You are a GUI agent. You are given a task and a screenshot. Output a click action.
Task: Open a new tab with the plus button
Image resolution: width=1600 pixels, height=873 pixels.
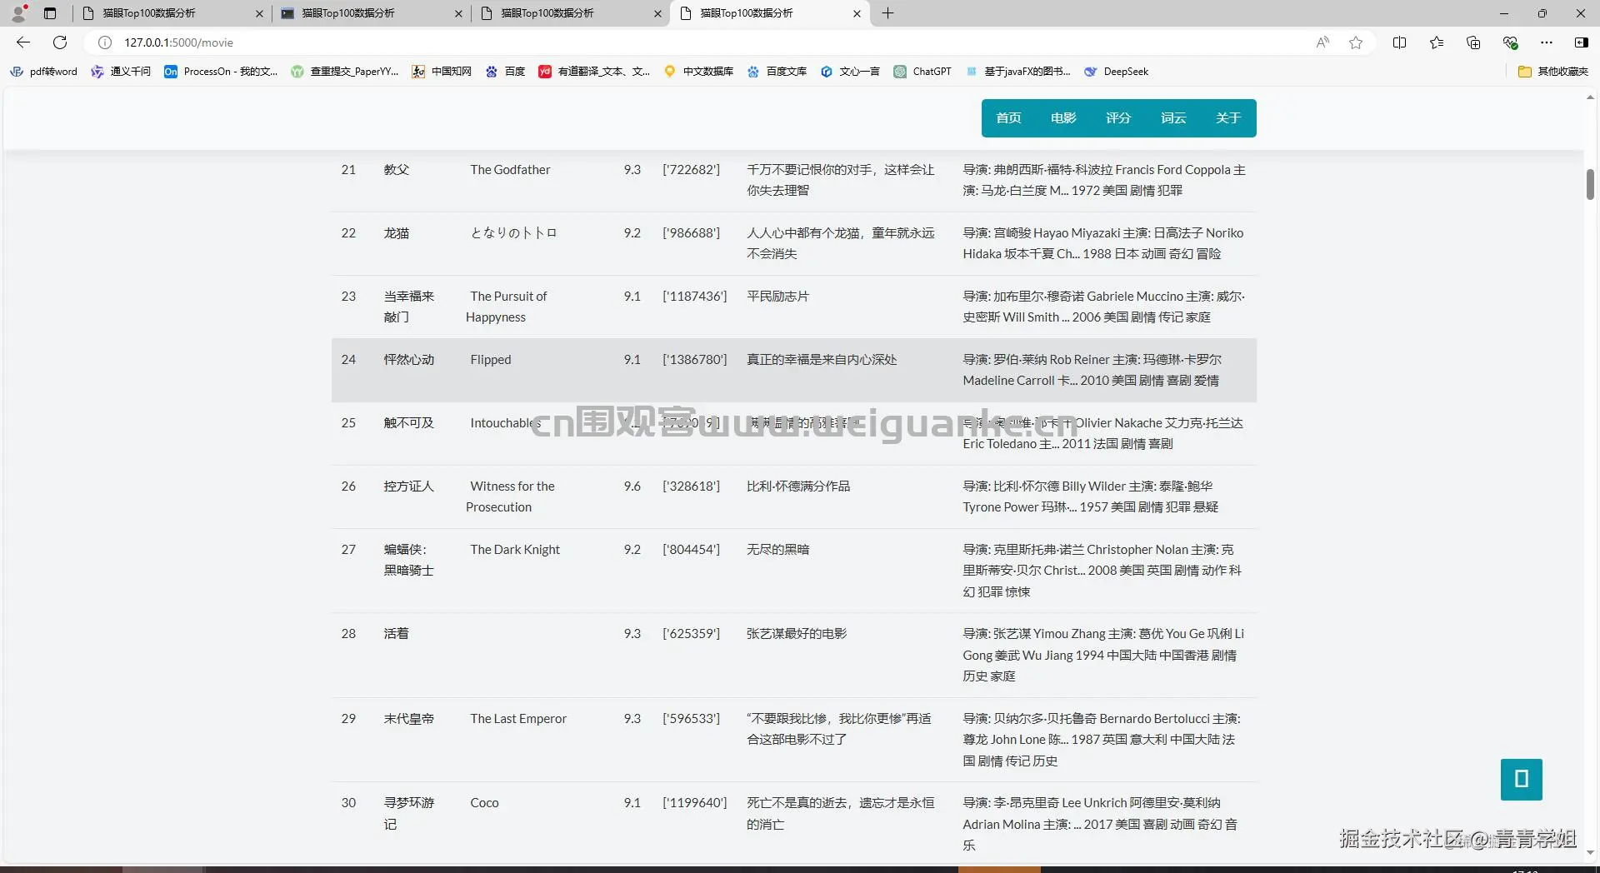tap(887, 13)
